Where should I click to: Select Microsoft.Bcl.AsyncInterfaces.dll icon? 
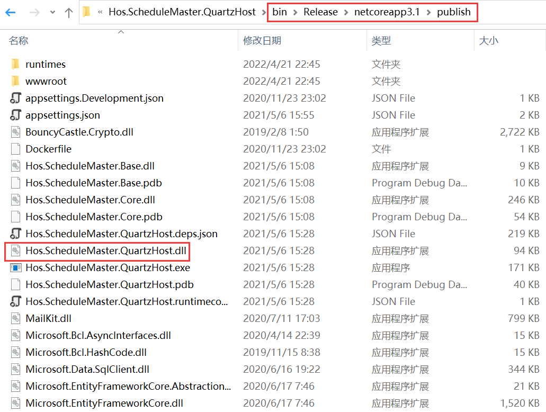pyautogui.click(x=16, y=335)
